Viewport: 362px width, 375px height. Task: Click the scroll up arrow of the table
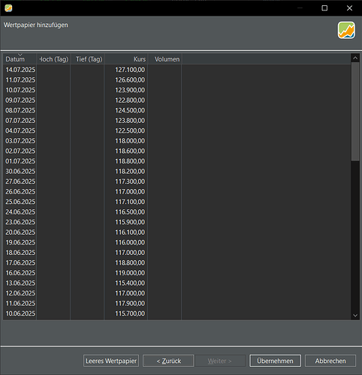355,58
